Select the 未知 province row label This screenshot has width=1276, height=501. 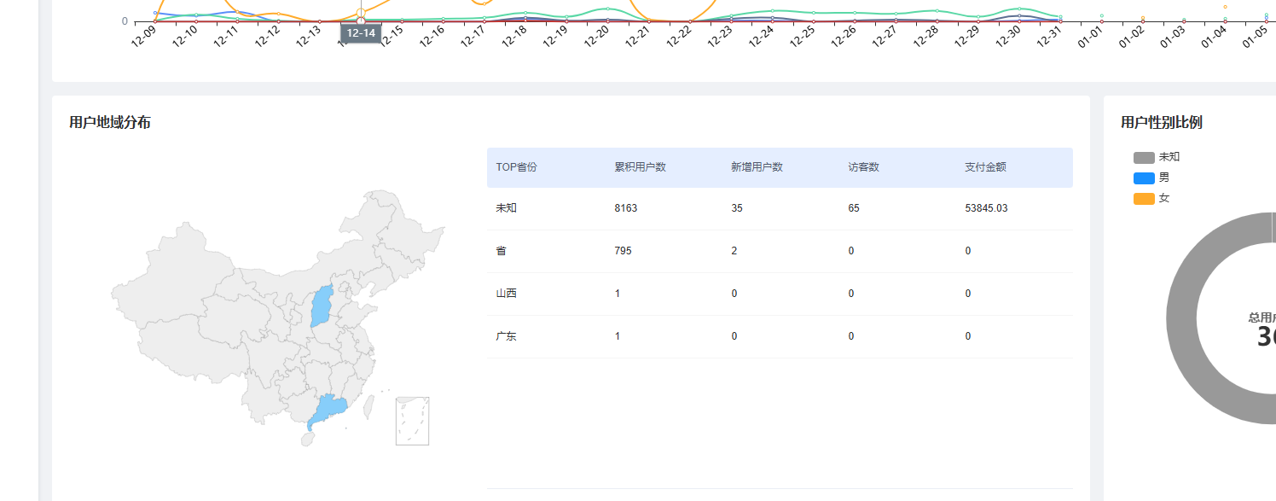point(506,208)
